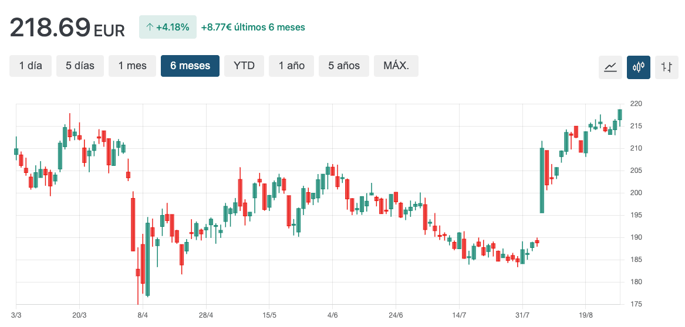Click the tall green candle after 31/7
This screenshot has width=685, height=327.
[542, 179]
